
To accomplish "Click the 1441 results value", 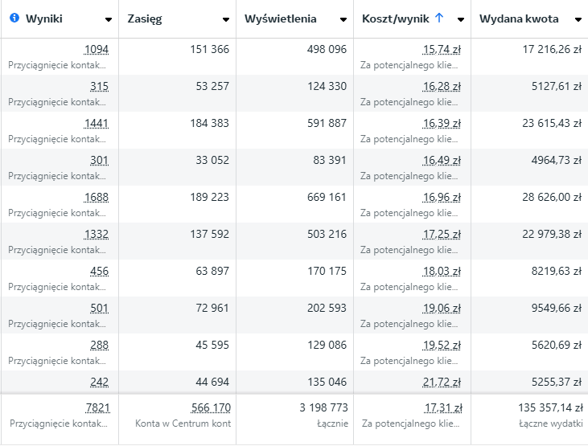I will 96,124.
